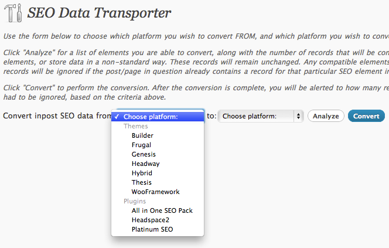Choose Frugal theme option

141,145
